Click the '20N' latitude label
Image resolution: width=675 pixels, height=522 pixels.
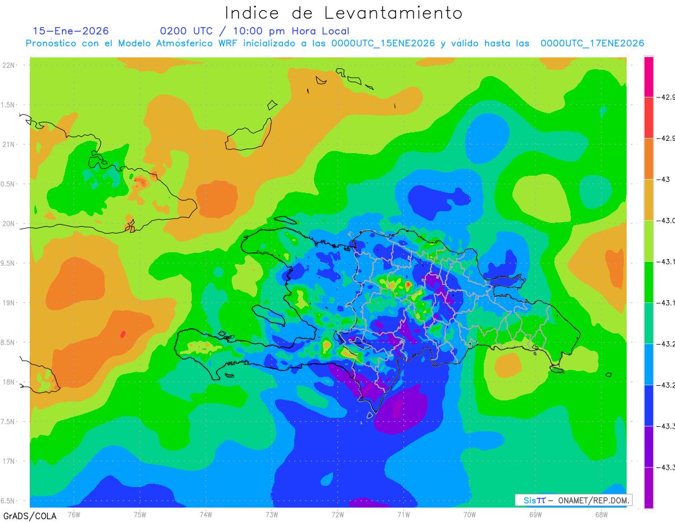tap(8, 224)
